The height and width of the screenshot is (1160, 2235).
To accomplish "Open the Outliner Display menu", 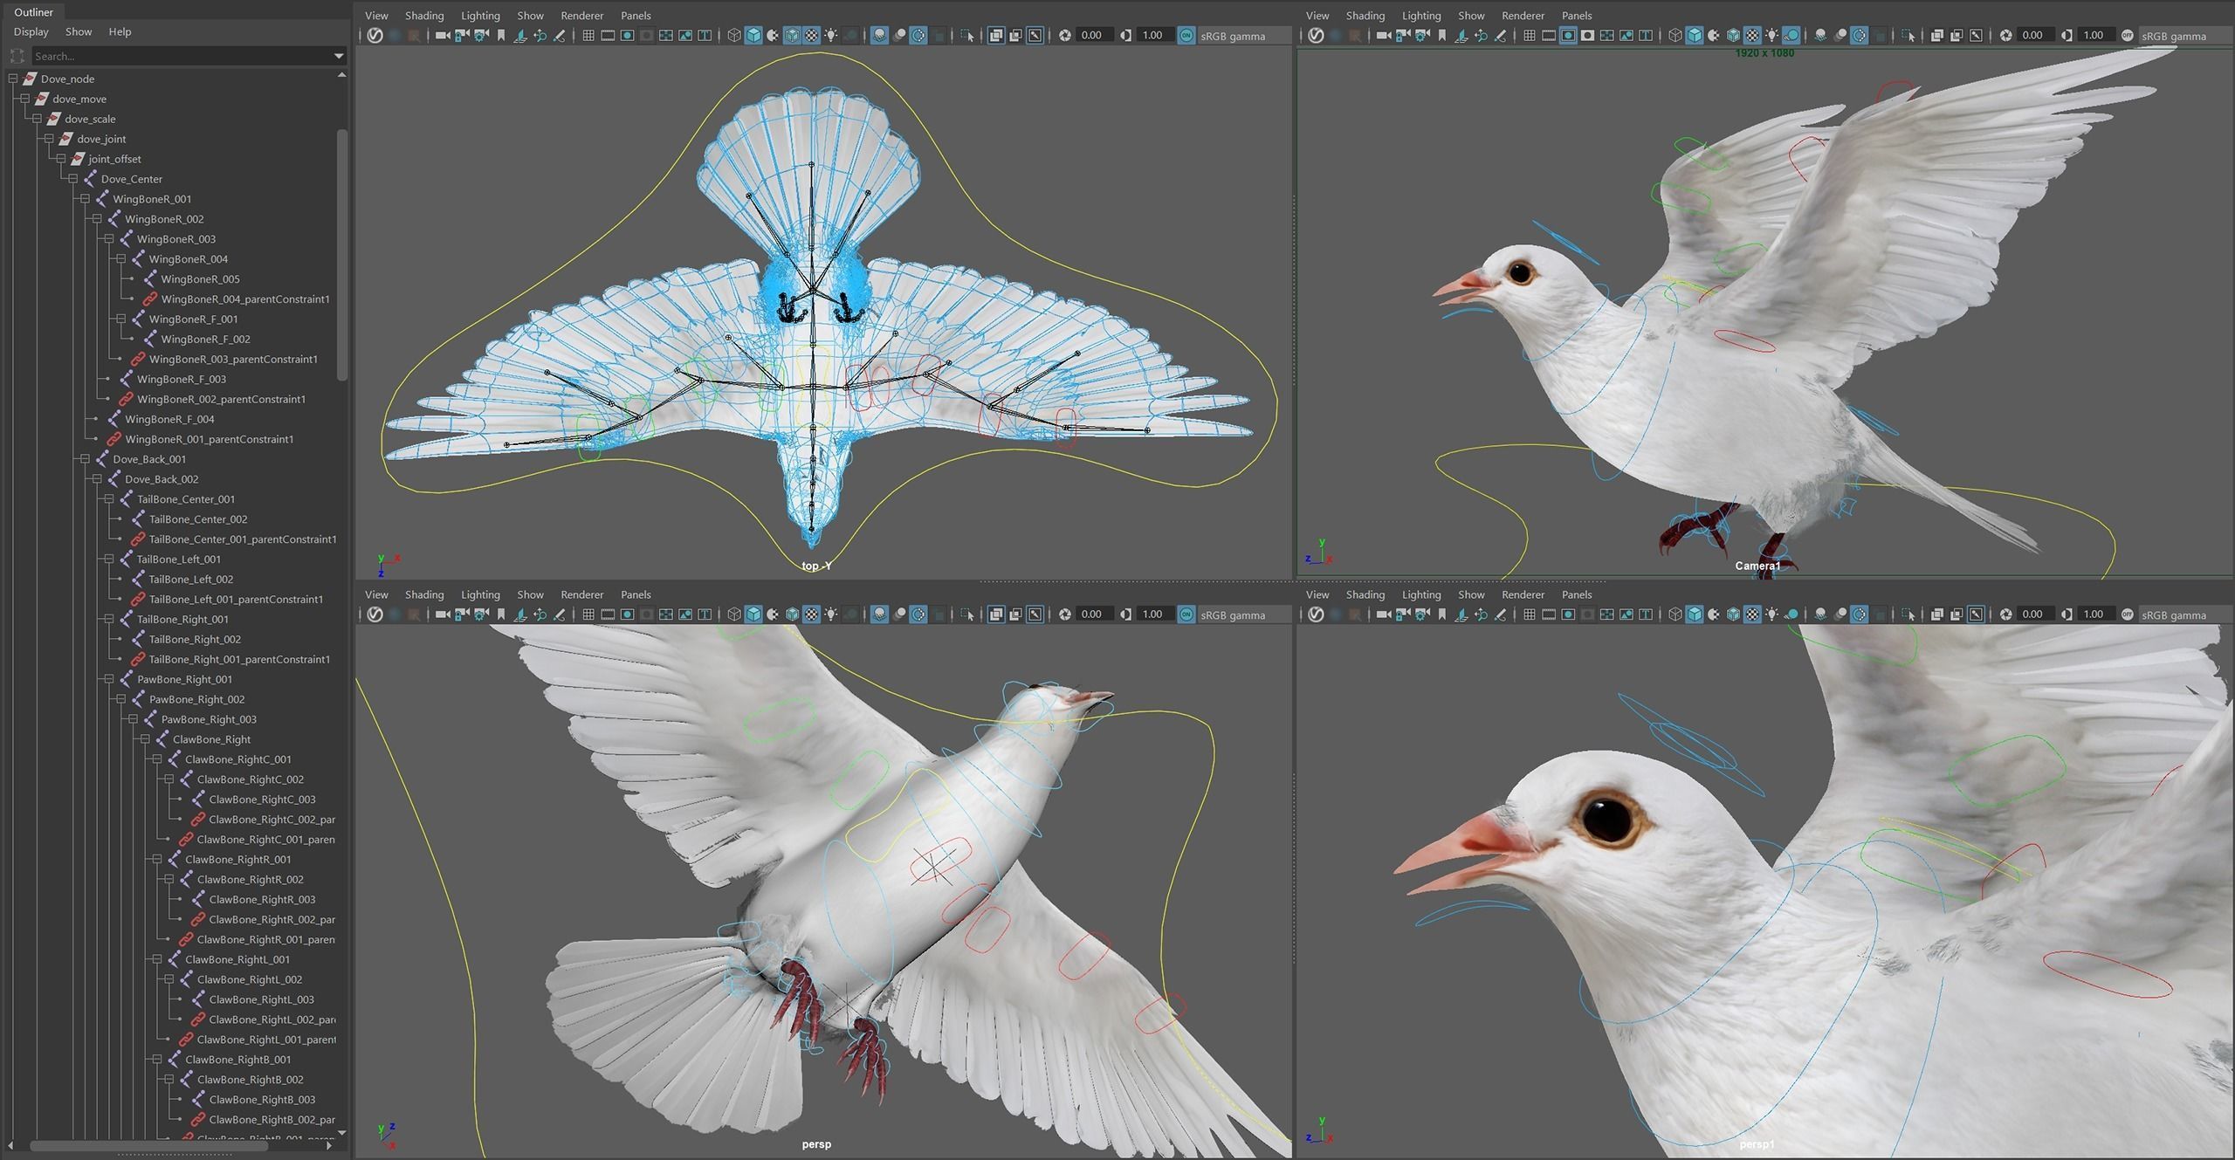I will pos(31,31).
